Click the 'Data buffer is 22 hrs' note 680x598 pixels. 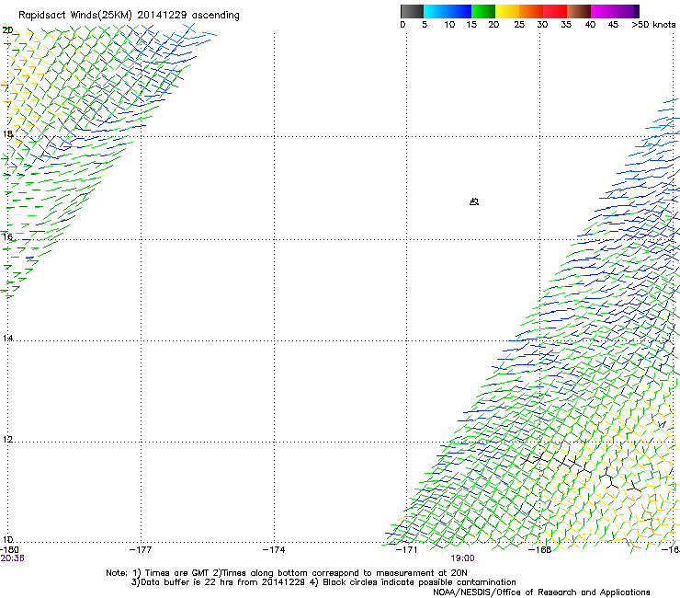[323, 582]
